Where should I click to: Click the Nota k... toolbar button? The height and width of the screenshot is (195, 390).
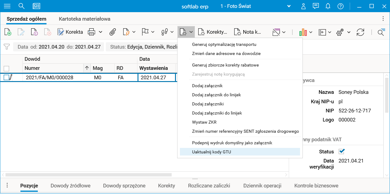coord(248,32)
